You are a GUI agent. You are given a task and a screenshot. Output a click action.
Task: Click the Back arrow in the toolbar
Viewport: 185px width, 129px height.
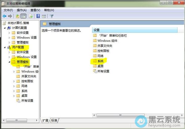click(4, 16)
